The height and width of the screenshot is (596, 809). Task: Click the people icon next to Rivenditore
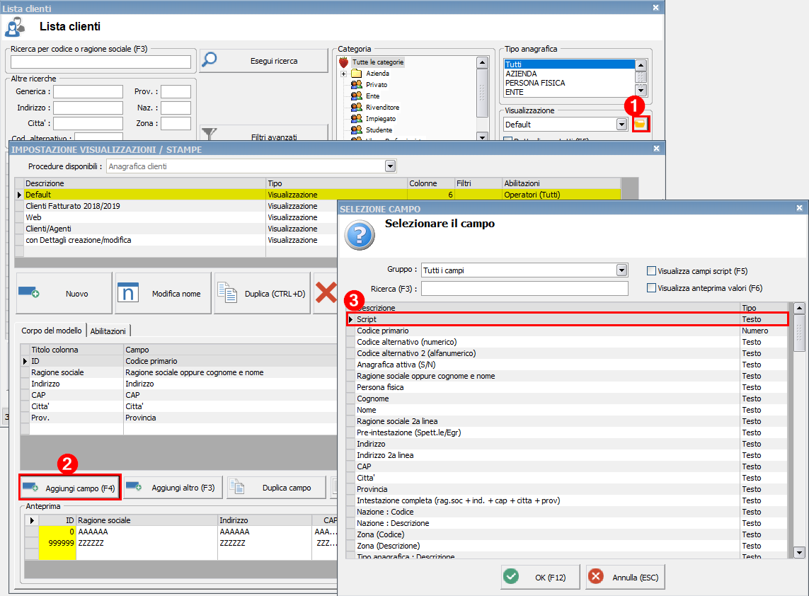pos(357,108)
